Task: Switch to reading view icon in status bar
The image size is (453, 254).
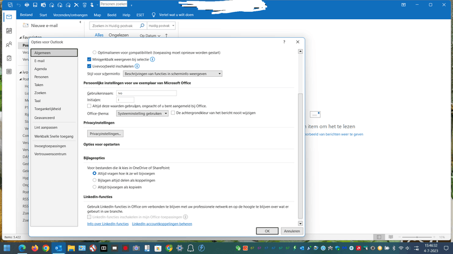Action: (391, 237)
